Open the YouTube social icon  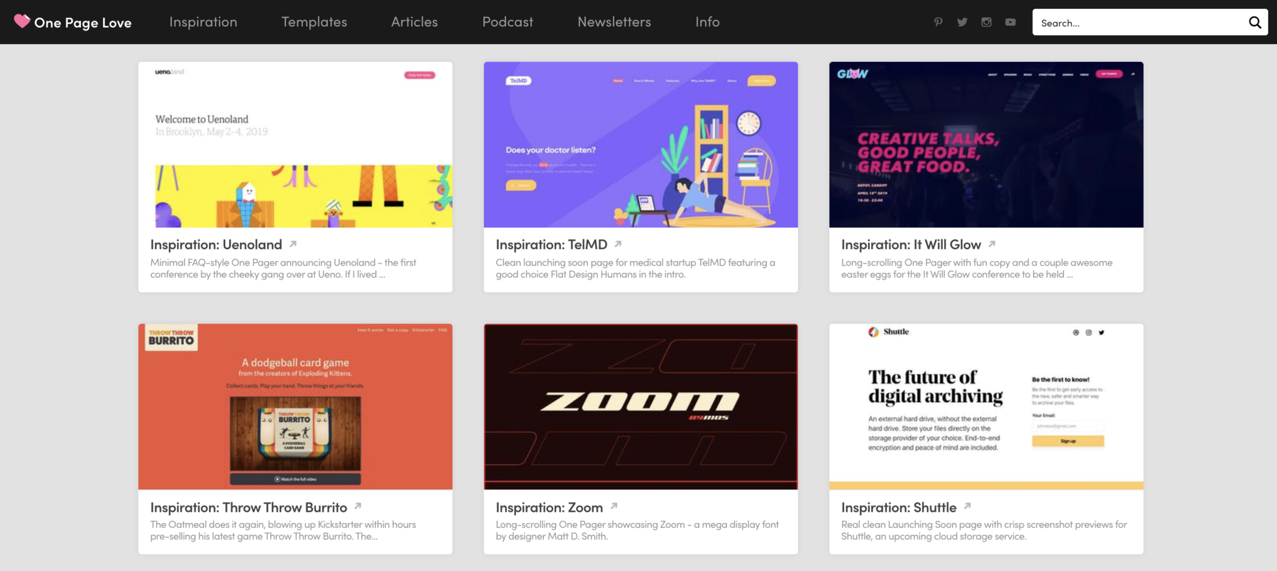(x=1010, y=22)
